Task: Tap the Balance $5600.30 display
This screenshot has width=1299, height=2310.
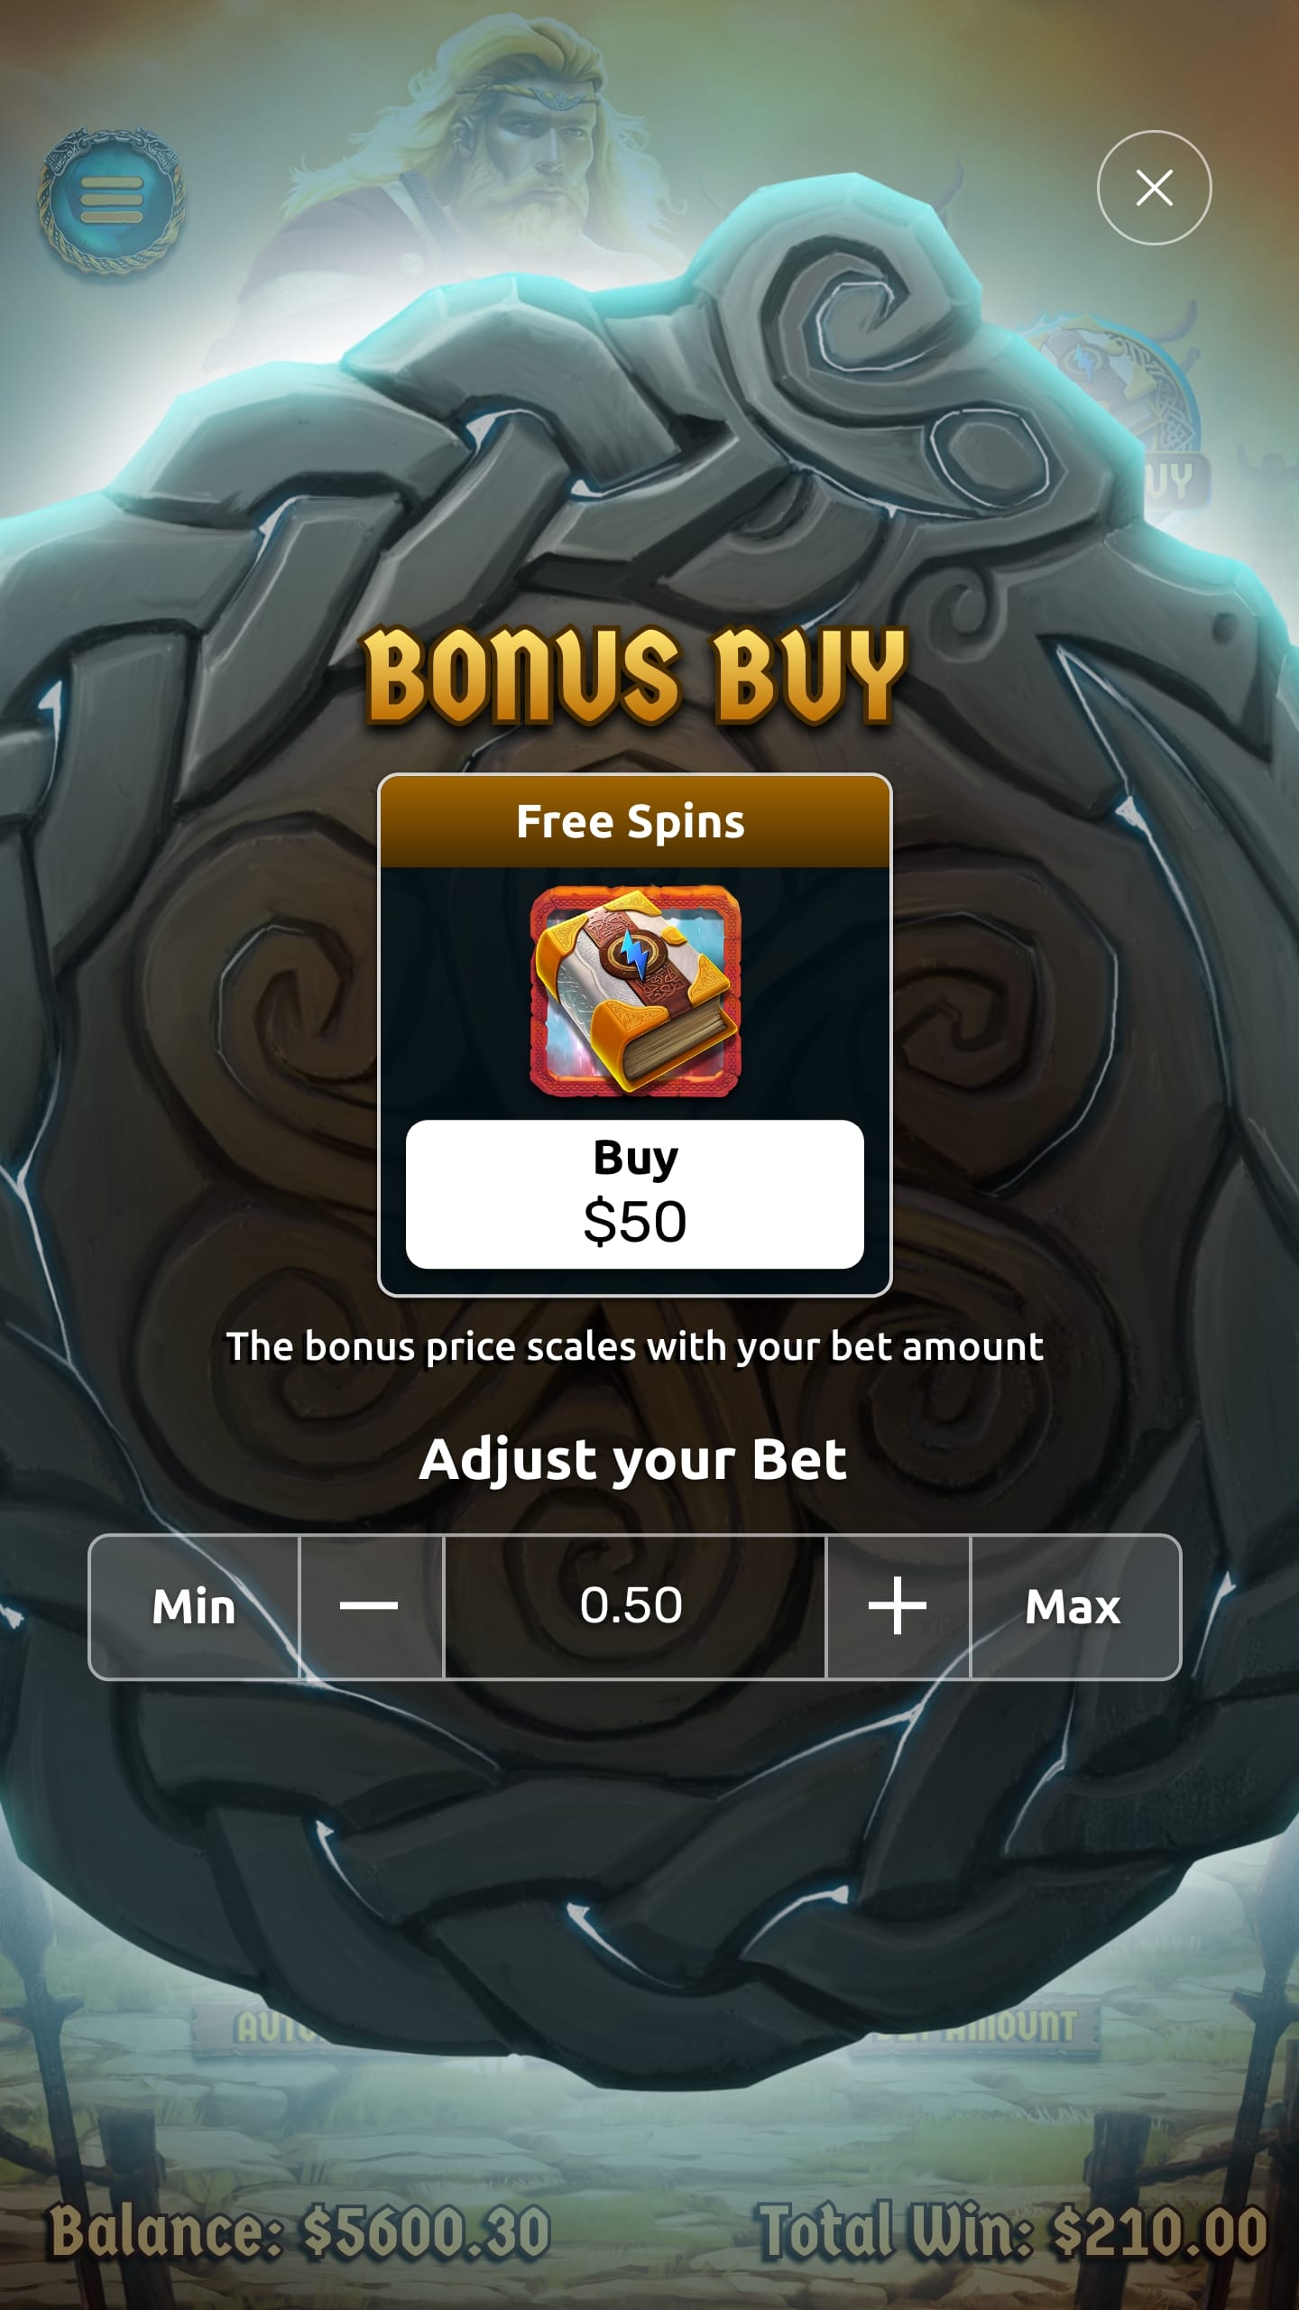Action: [299, 2231]
